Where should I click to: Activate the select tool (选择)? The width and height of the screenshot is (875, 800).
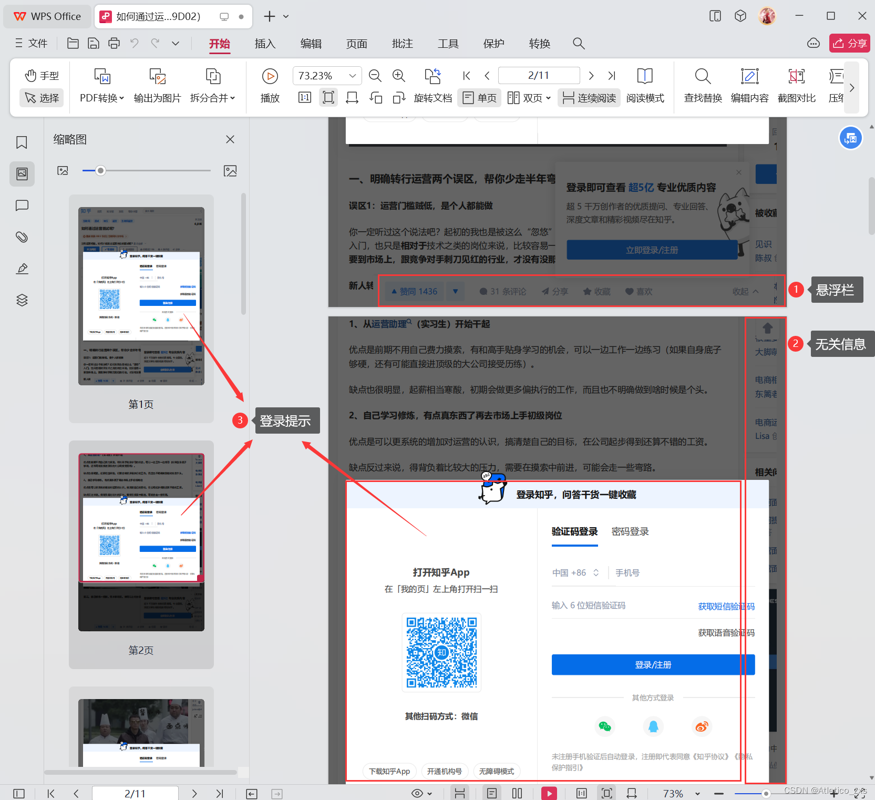point(42,98)
